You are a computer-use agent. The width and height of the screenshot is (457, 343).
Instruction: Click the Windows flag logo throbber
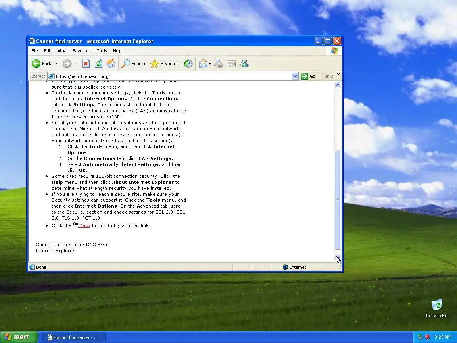334,51
